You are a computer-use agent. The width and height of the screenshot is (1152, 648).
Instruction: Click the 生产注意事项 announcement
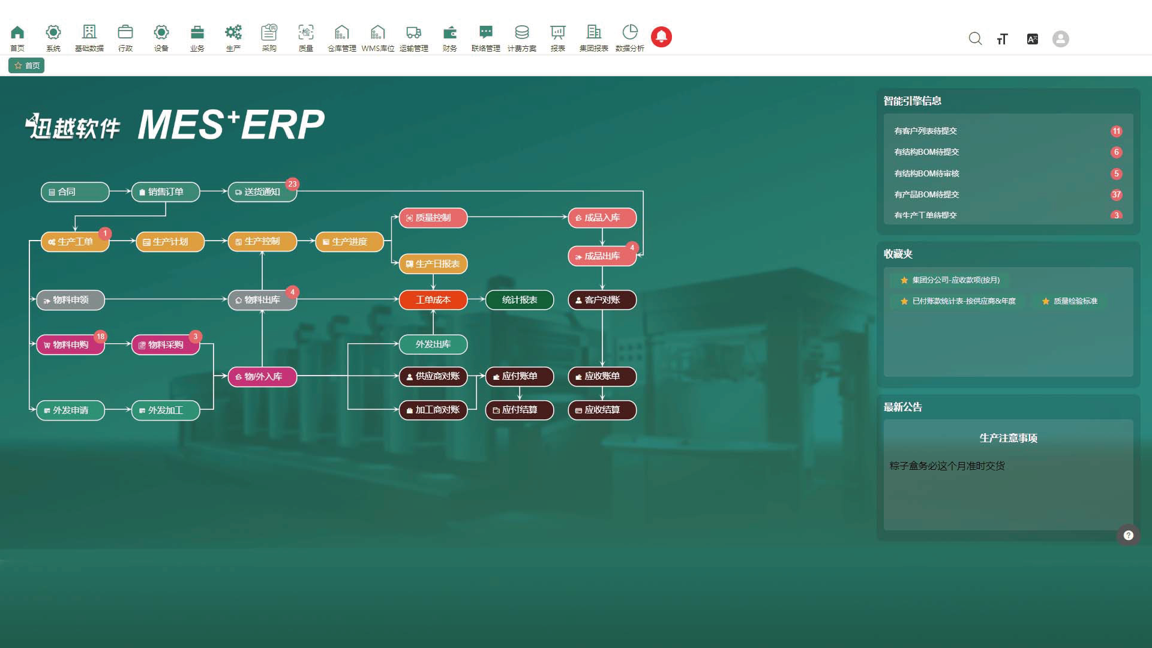(1008, 438)
